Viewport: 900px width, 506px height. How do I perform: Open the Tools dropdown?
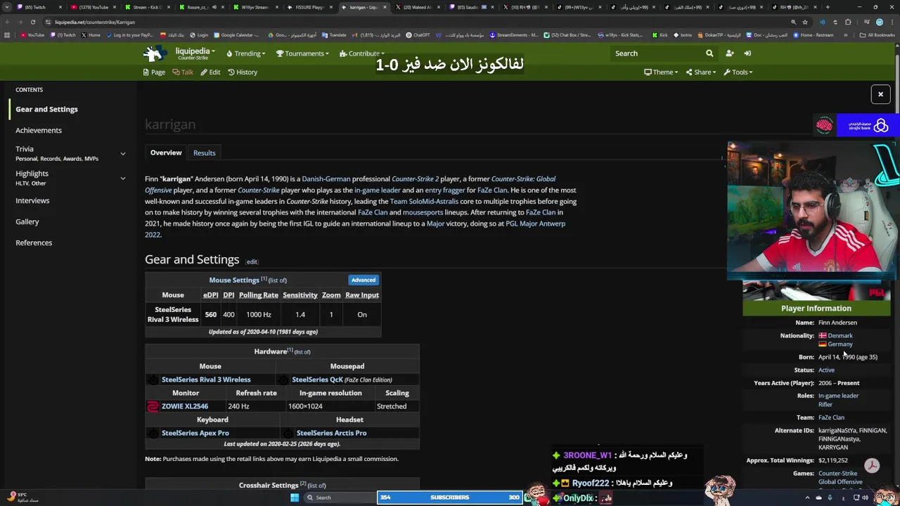point(738,72)
